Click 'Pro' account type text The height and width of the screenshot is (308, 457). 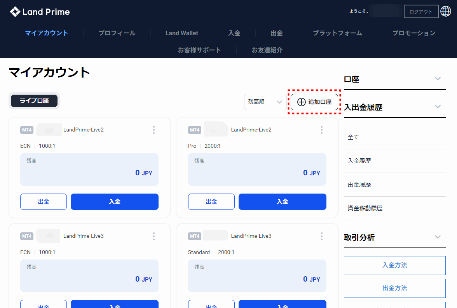click(192, 146)
